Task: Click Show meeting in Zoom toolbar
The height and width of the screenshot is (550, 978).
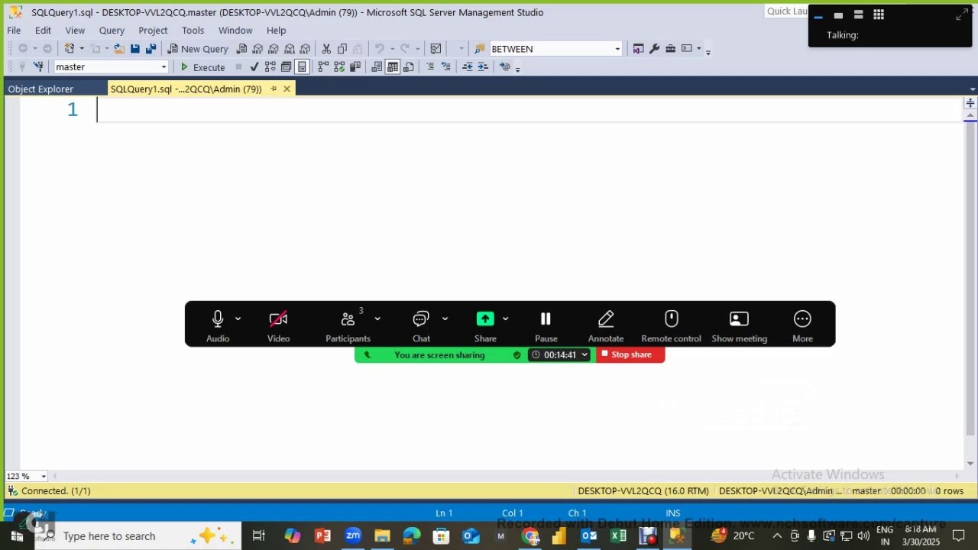Action: pyautogui.click(x=739, y=325)
